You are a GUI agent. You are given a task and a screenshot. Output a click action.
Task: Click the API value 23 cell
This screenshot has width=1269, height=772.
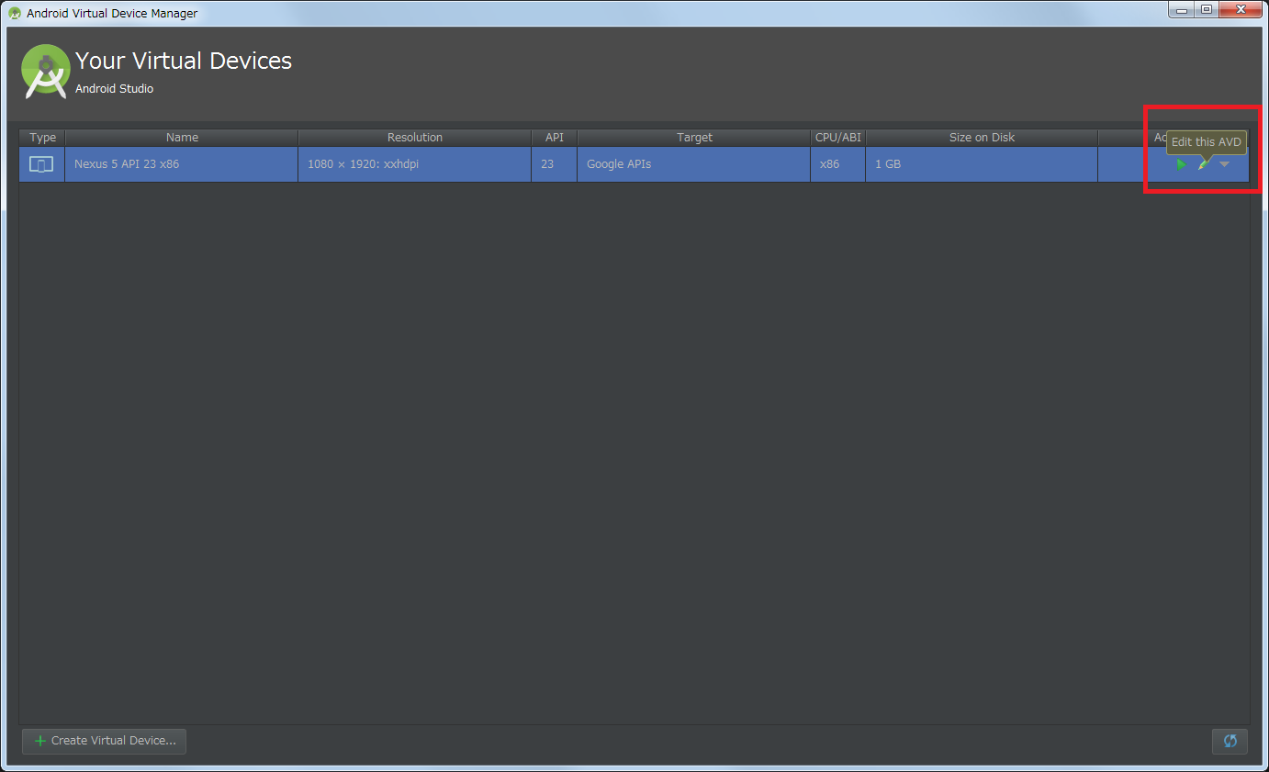(x=555, y=164)
